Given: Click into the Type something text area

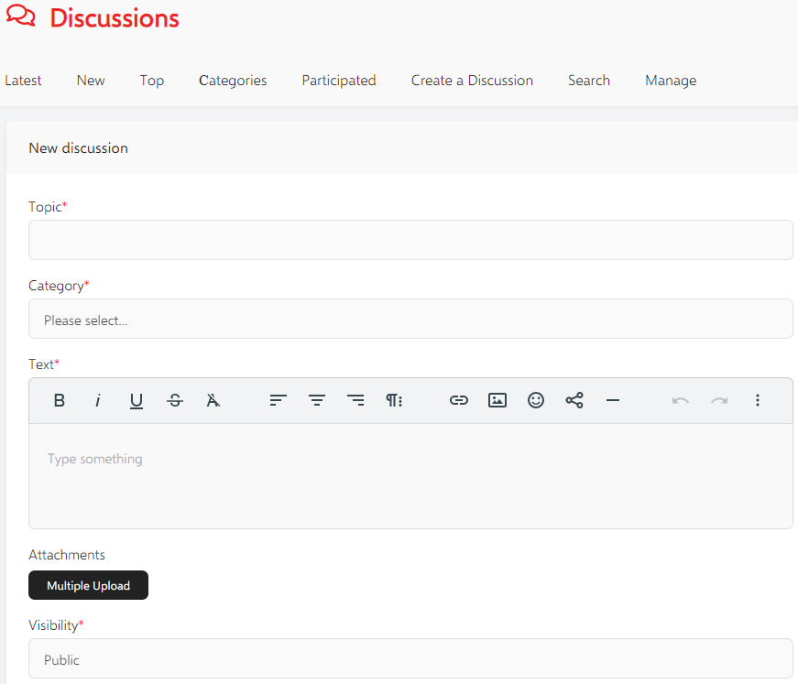Looking at the screenshot, I should click(410, 476).
